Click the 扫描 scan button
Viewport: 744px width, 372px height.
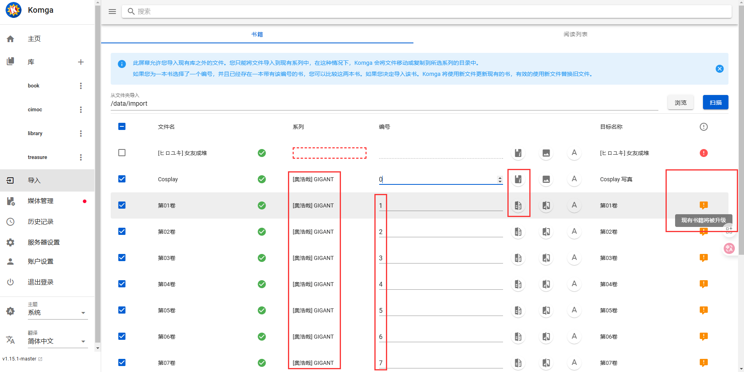[x=715, y=103]
